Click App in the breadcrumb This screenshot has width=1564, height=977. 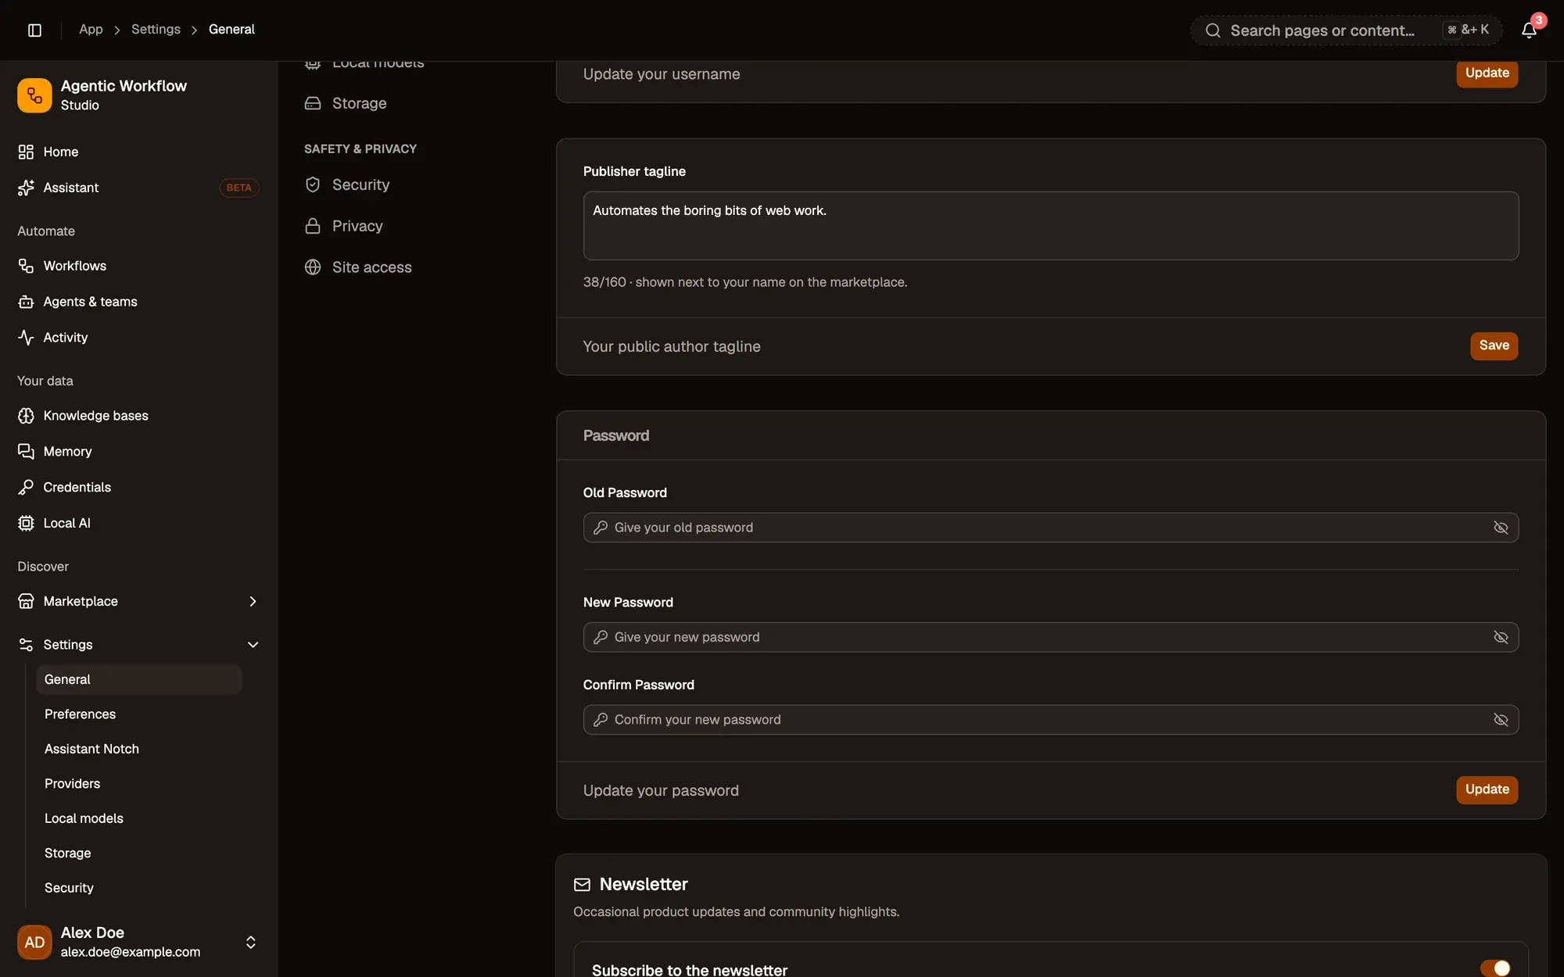91,30
